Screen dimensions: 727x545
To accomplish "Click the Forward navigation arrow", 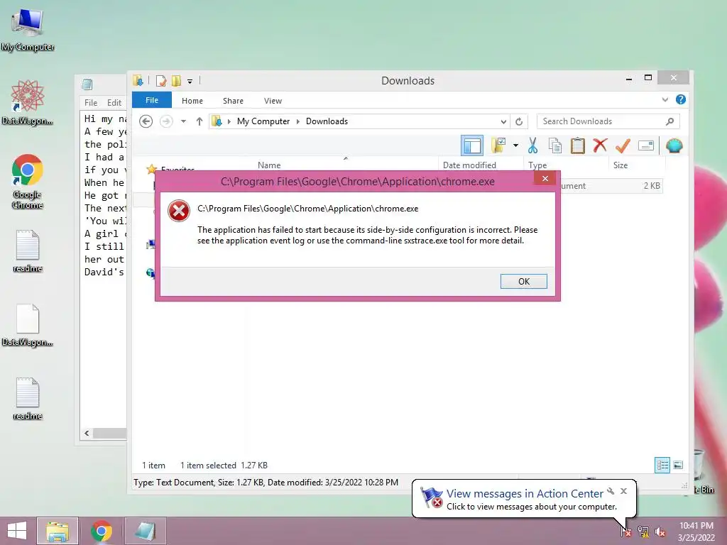I will pos(166,121).
